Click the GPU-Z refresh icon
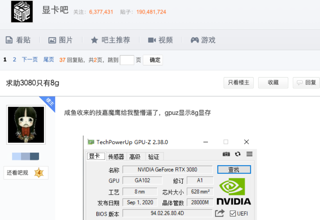 click(238, 154)
